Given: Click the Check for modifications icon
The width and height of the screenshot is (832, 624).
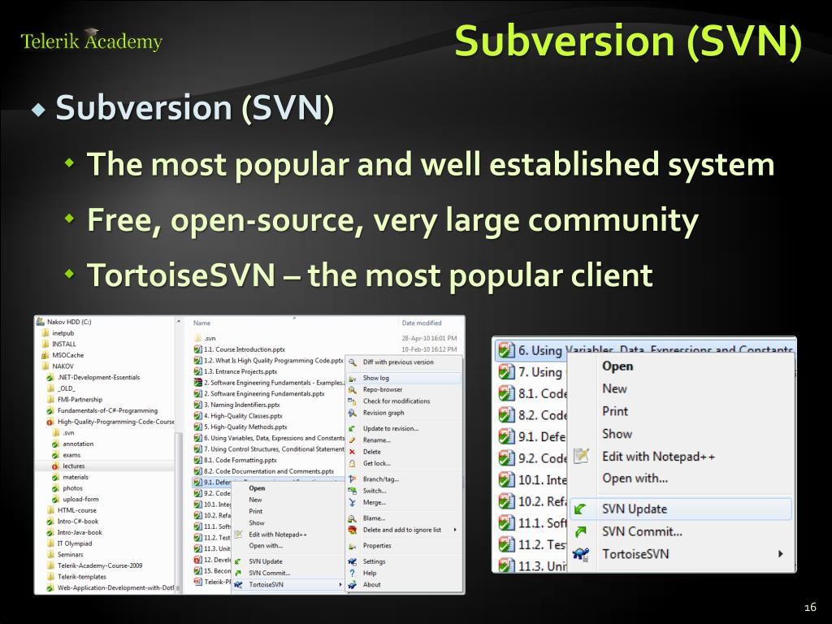Looking at the screenshot, I should (x=352, y=401).
